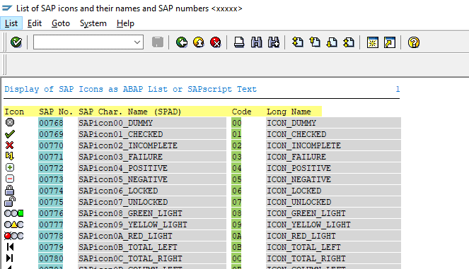Click the Find binoculars icon
Screen dimensions: 469x269
pyautogui.click(x=256, y=42)
